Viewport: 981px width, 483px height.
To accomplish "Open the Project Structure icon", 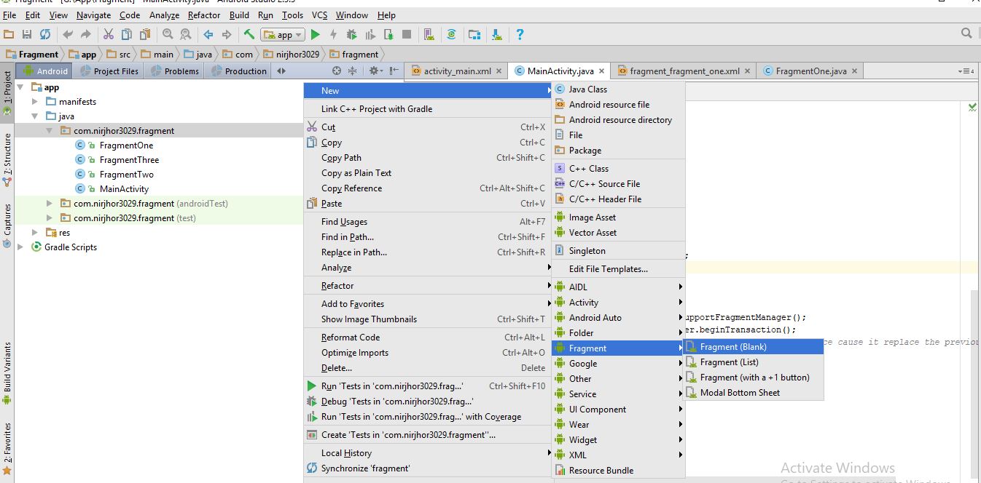I will 474,34.
